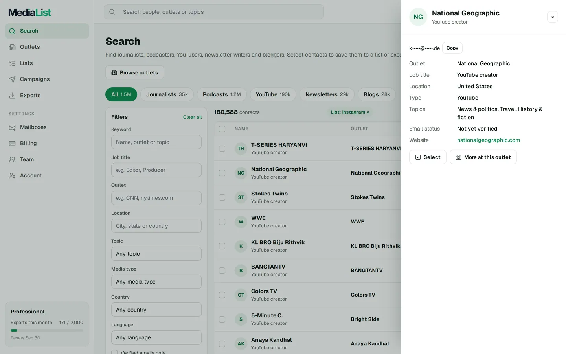Open Account settings
This screenshot has height=354, width=566.
(x=47, y=175)
